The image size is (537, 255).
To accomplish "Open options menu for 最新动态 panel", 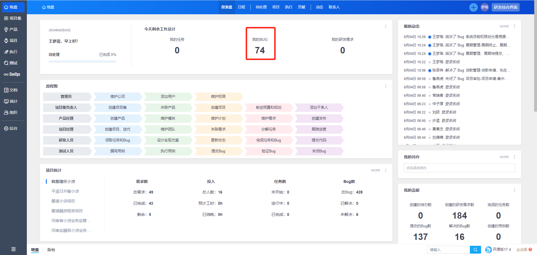I will (514, 26).
